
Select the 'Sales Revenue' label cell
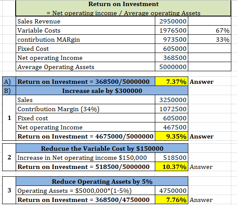click(x=85, y=21)
